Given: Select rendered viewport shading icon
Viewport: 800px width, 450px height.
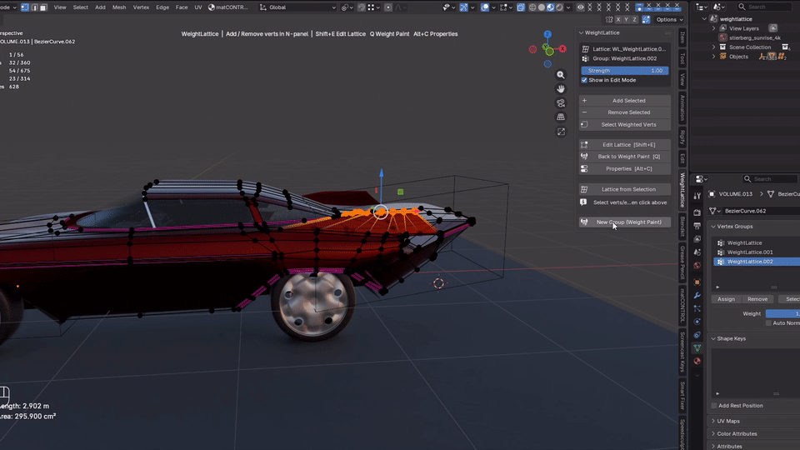Looking at the screenshot, I should point(560,7).
